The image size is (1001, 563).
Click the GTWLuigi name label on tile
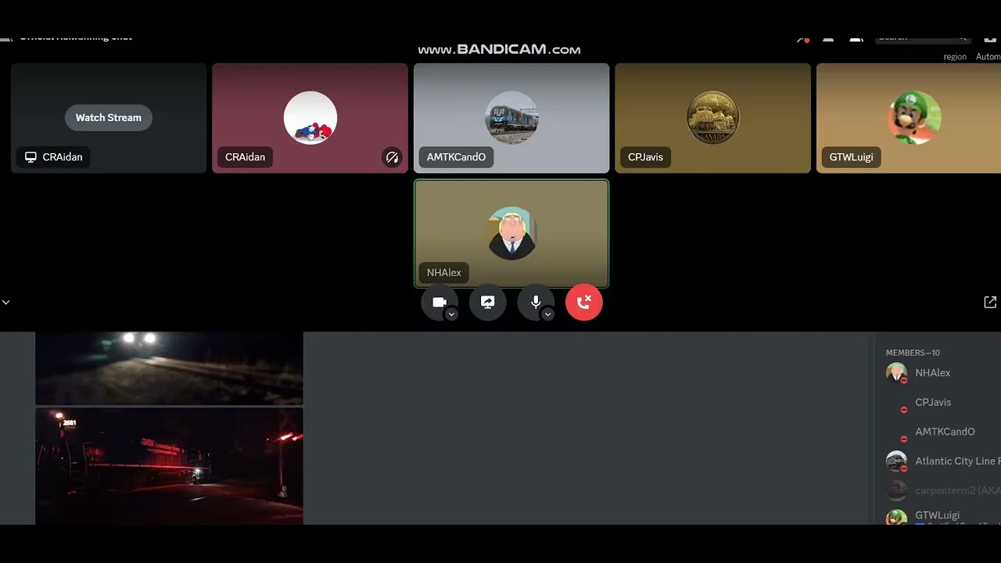tap(851, 157)
